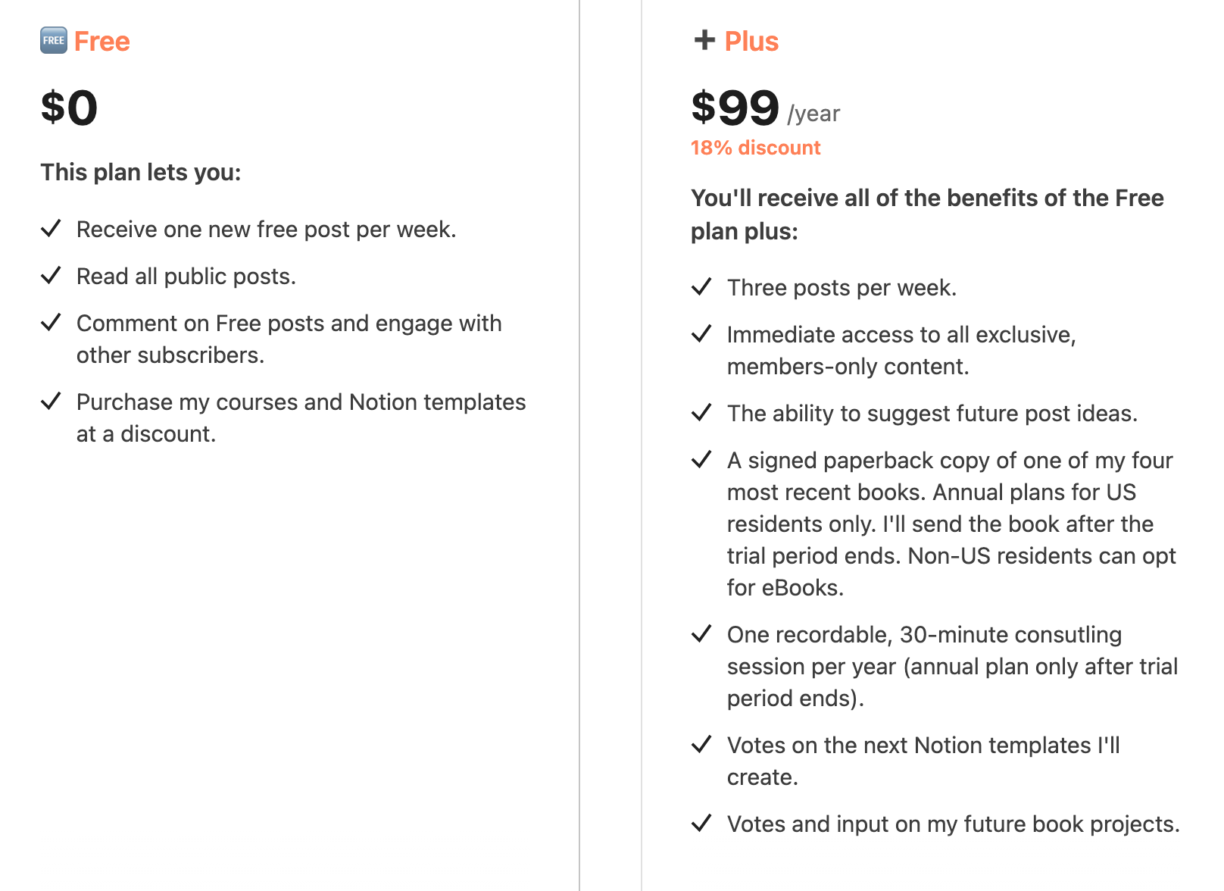Click the "18% discount" label

click(x=755, y=148)
